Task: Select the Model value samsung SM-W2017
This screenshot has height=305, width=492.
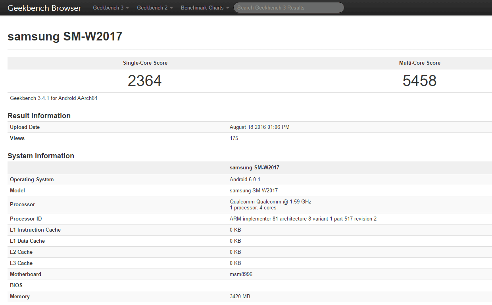Action: click(254, 191)
